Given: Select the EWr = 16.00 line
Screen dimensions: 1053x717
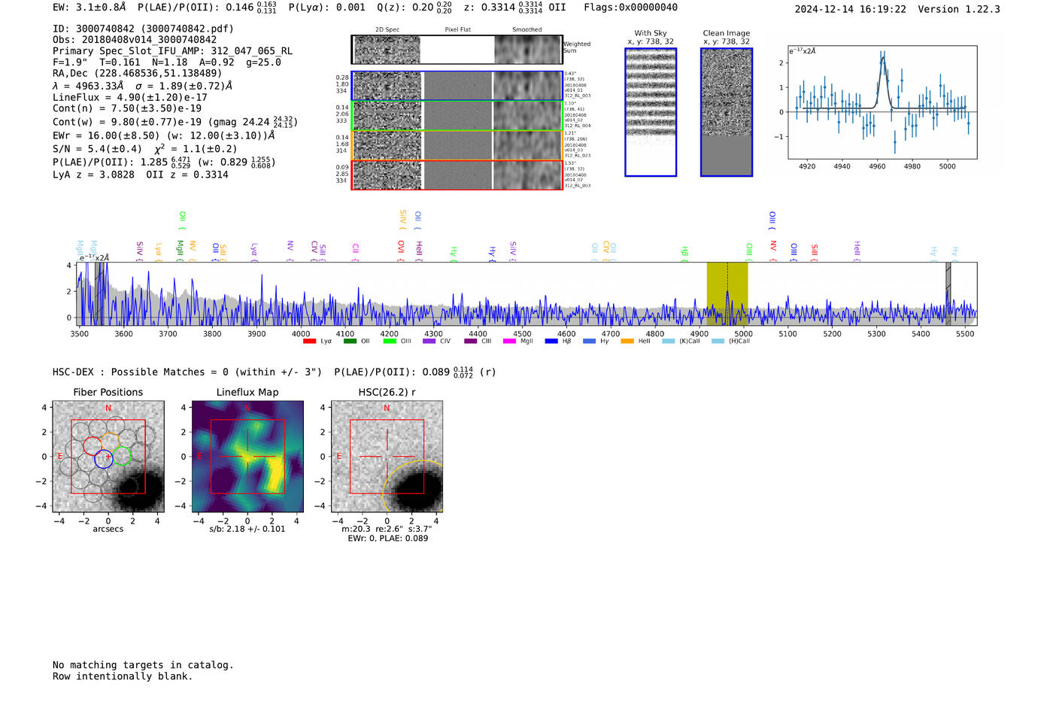Looking at the screenshot, I should (x=163, y=136).
